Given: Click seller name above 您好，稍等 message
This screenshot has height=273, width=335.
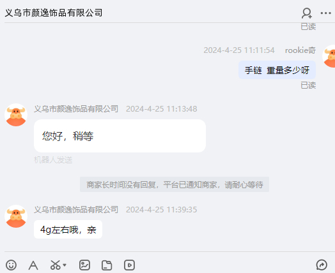Looking at the screenshot, I should tap(76, 109).
